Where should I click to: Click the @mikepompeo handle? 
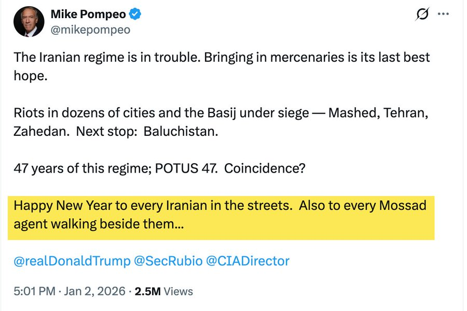(x=90, y=30)
